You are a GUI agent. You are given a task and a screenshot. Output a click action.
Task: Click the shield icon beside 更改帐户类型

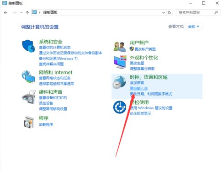coord(132,49)
